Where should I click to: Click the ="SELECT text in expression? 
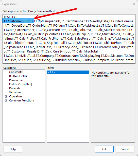tap(11, 17)
